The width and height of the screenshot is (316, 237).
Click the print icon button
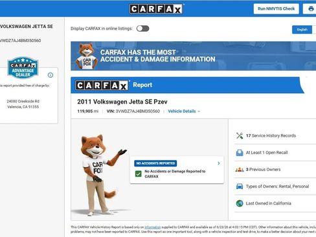pos(311,9)
